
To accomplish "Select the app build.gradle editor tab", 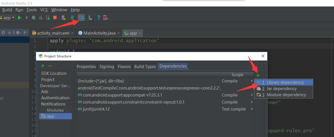I will (132, 33).
